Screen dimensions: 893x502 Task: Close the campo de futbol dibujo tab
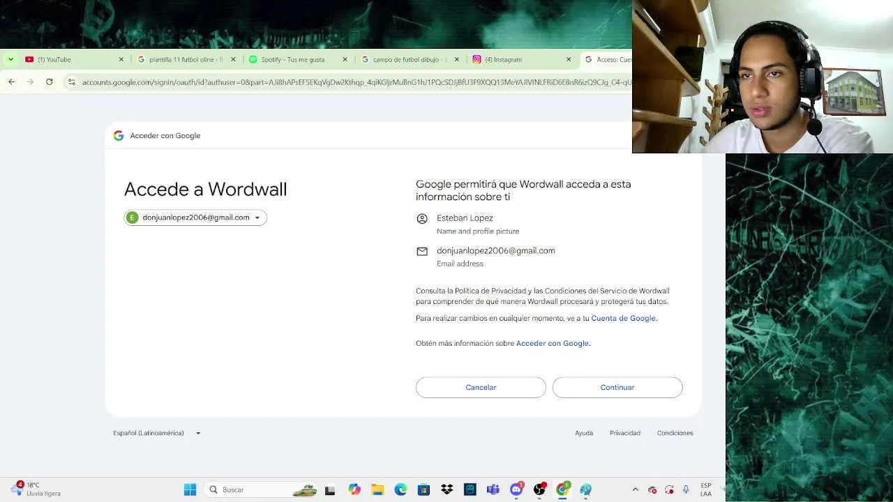pyautogui.click(x=457, y=59)
